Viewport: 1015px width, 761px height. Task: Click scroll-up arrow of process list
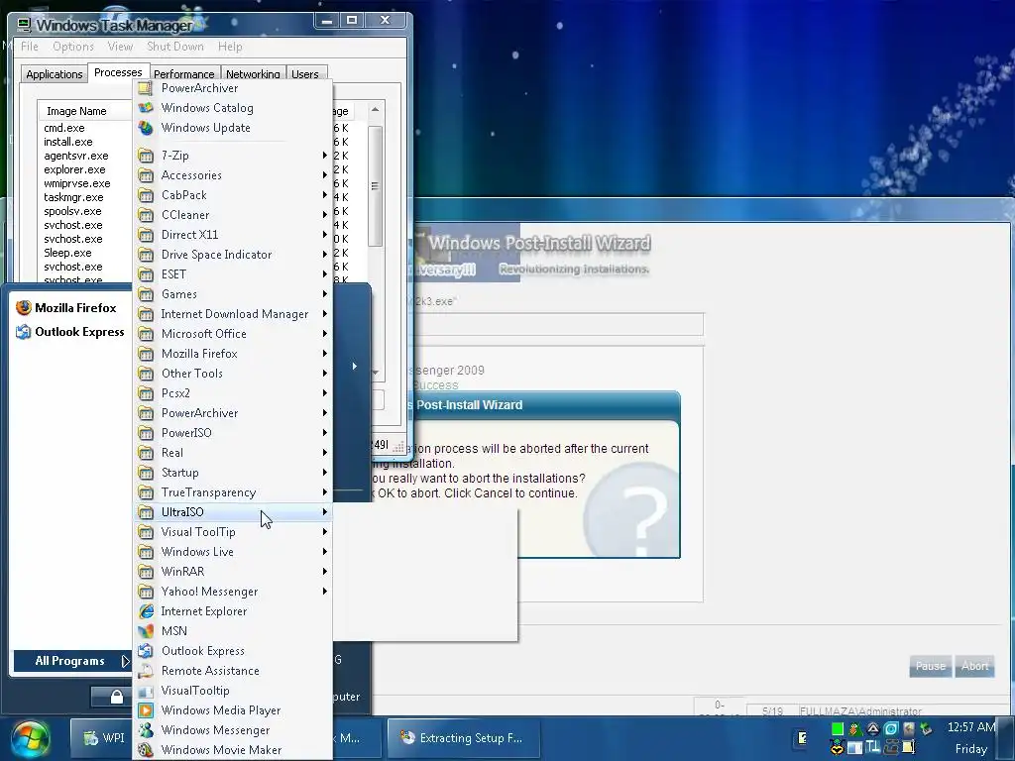pos(375,110)
